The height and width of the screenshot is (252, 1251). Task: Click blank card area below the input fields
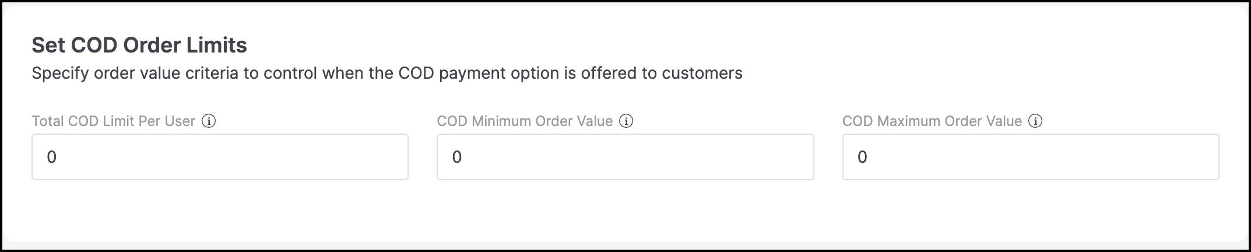click(625, 210)
